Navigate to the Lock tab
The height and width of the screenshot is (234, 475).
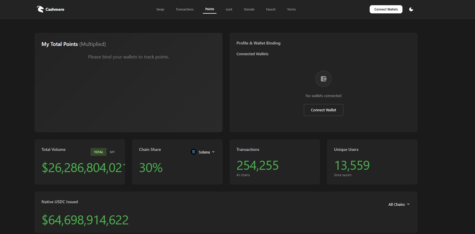[x=229, y=9]
